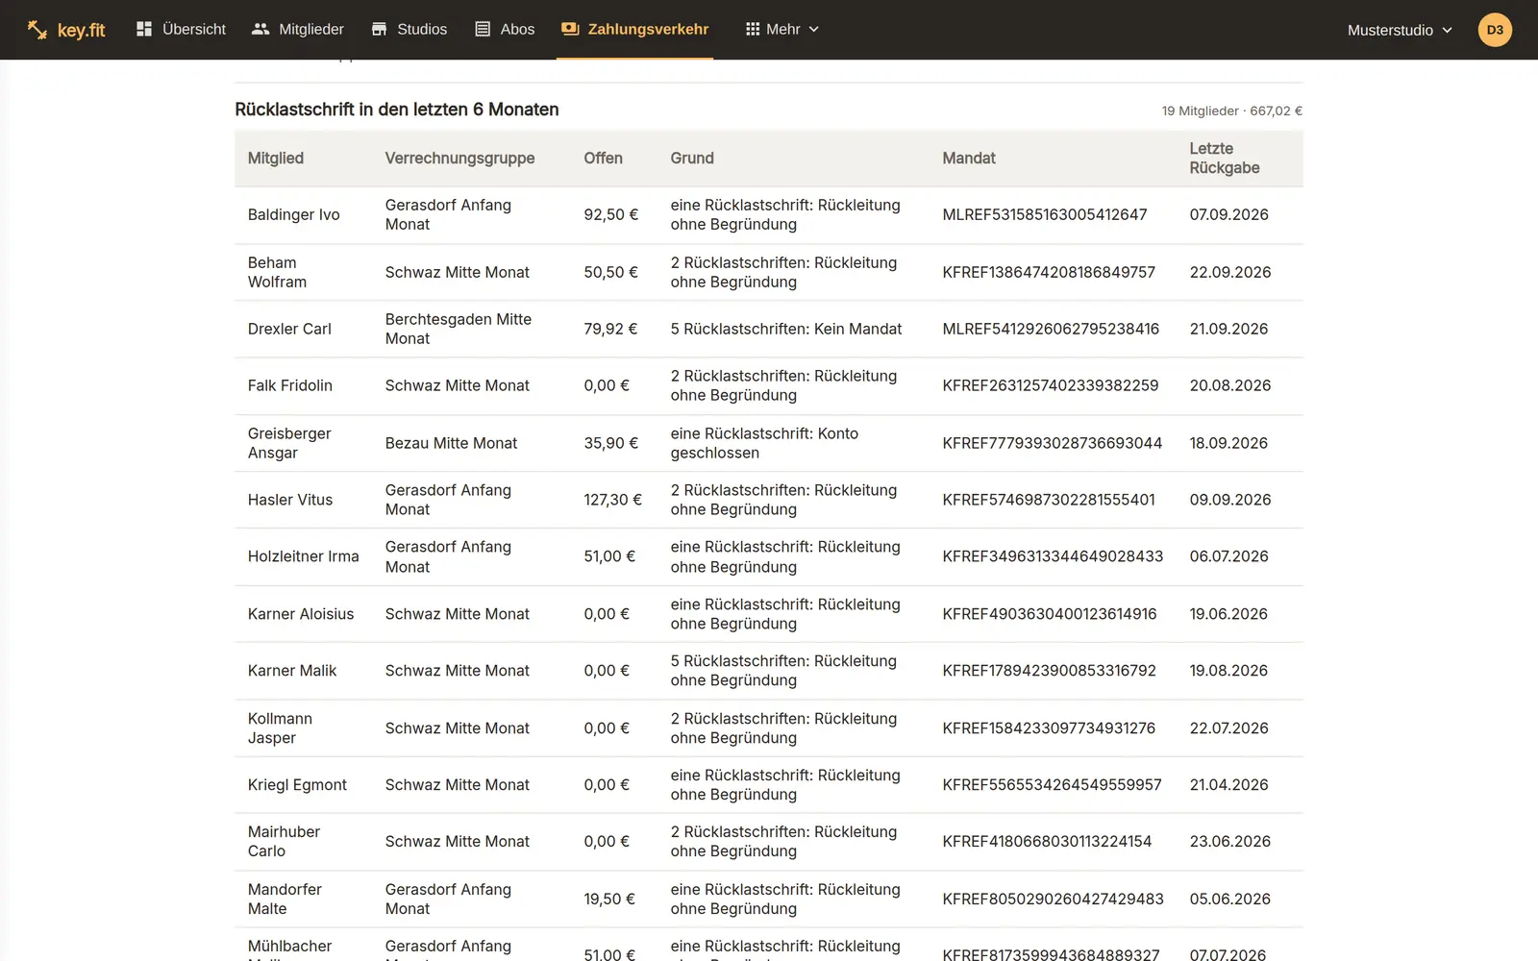This screenshot has width=1538, height=961.
Task: Open member Baldinger Ivo
Action: (x=294, y=214)
